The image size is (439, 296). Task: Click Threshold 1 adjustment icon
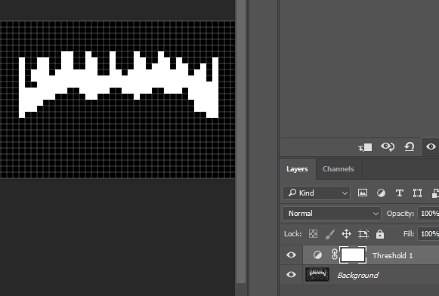[x=317, y=255]
